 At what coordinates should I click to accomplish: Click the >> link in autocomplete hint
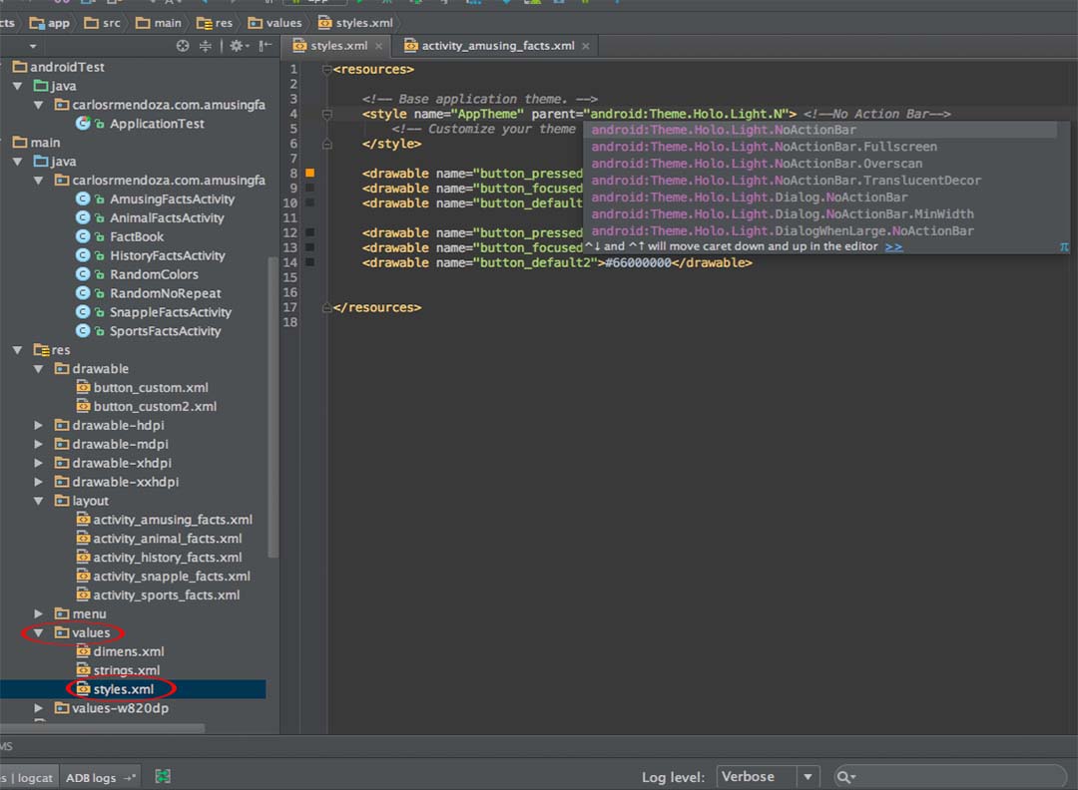click(x=893, y=246)
